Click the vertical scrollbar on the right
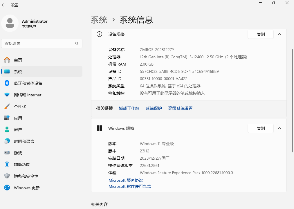Screen dimensions: 294x209 tap(293, 100)
